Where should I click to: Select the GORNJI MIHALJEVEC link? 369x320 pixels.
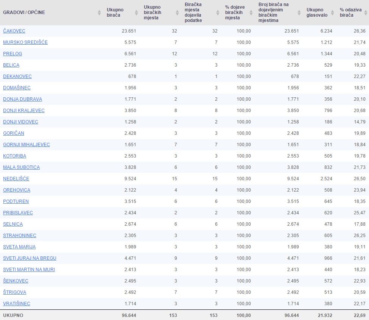tap(26, 145)
